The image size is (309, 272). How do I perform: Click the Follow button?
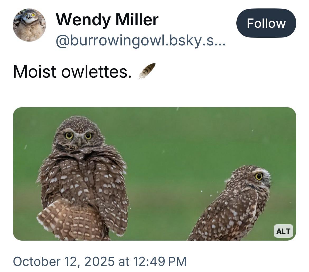(266, 23)
